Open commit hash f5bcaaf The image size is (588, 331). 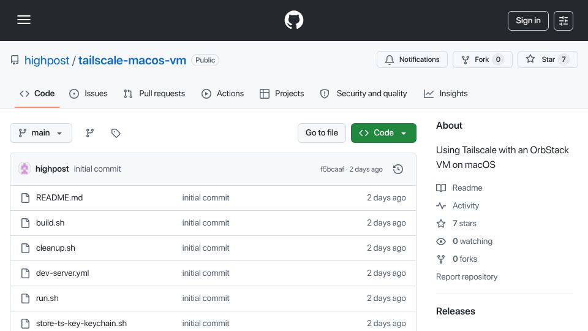click(x=332, y=169)
